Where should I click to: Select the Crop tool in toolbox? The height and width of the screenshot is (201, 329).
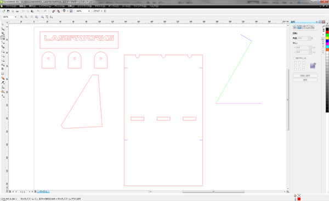(3, 33)
